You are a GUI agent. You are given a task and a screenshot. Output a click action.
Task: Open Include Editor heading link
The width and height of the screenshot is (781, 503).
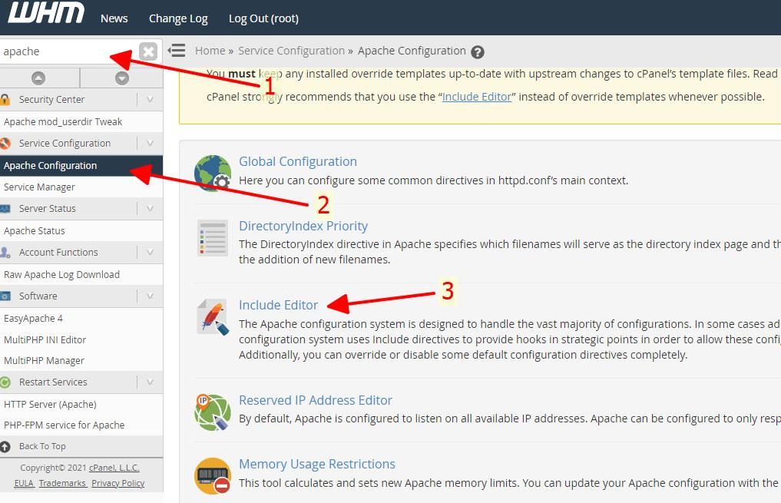(x=279, y=306)
